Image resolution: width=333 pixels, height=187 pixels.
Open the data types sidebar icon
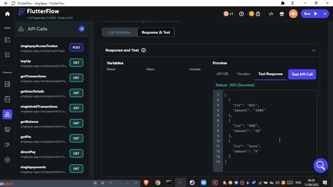(7, 99)
